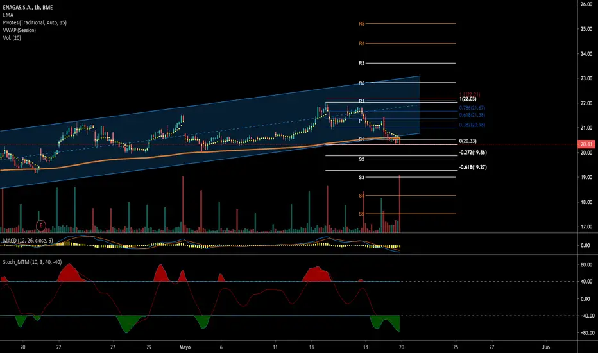Select the R3 pivot level label
This screenshot has width=598, height=353.
pyautogui.click(x=361, y=63)
